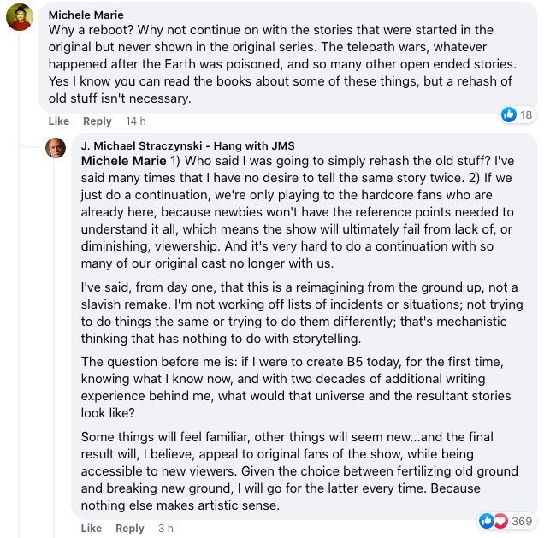Open the 14 h comment timestamp
This screenshot has width=556, height=538.
coord(136,121)
